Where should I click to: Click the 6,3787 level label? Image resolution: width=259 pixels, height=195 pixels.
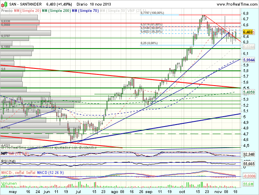pos(6,36)
